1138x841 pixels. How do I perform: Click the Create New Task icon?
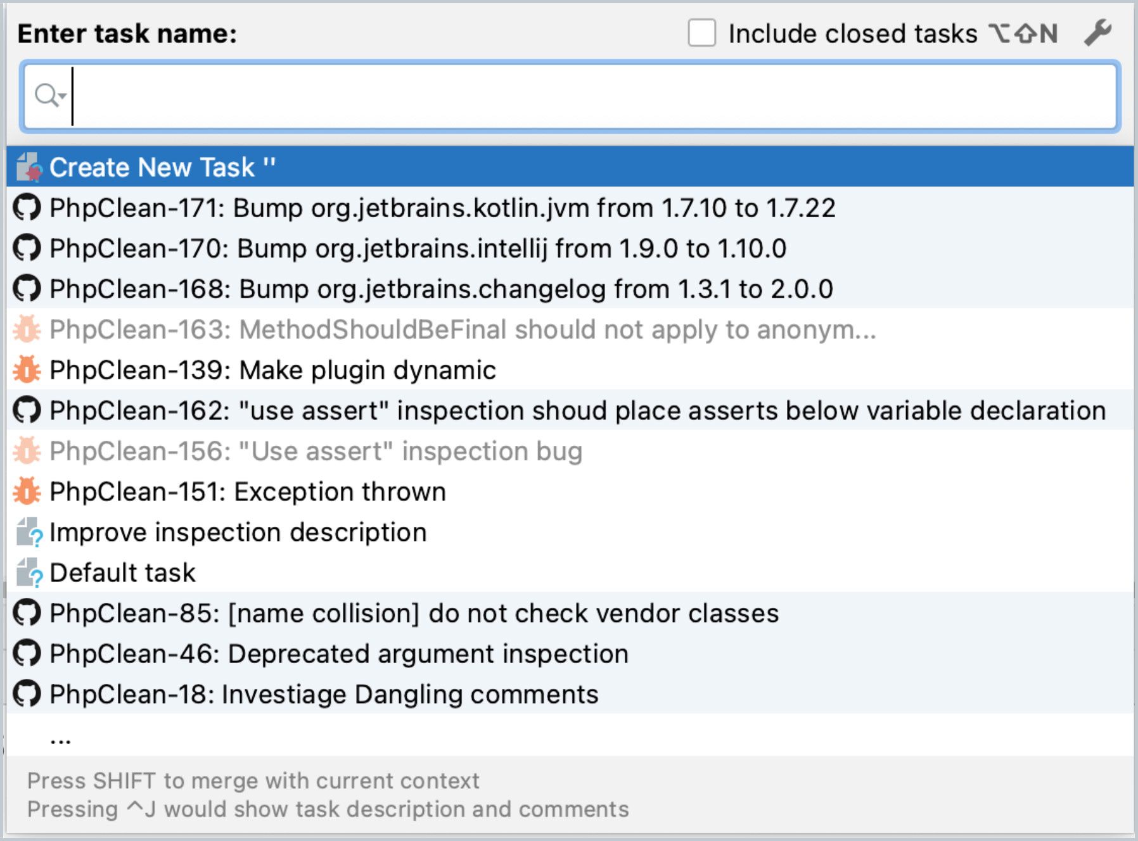pos(28,167)
